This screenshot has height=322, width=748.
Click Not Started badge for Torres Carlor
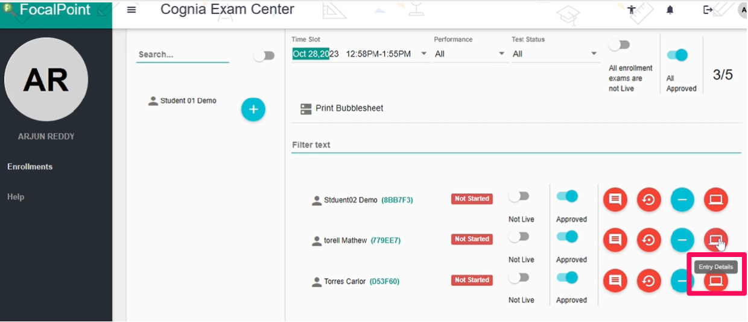click(472, 280)
